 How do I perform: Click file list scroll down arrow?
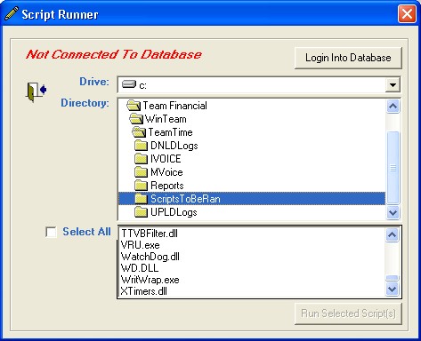392,289
